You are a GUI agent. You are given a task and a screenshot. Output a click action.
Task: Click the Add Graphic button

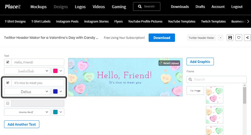pyautogui.click(x=200, y=62)
